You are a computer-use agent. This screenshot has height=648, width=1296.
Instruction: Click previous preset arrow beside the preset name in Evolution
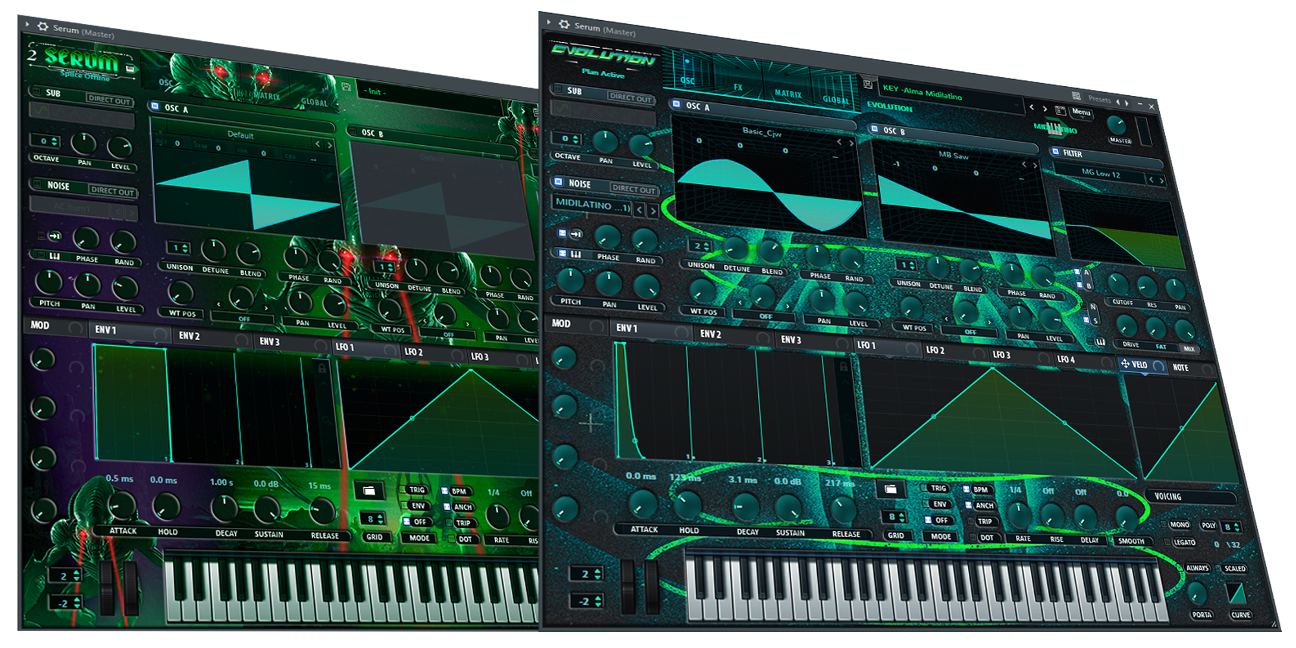pos(1032,107)
